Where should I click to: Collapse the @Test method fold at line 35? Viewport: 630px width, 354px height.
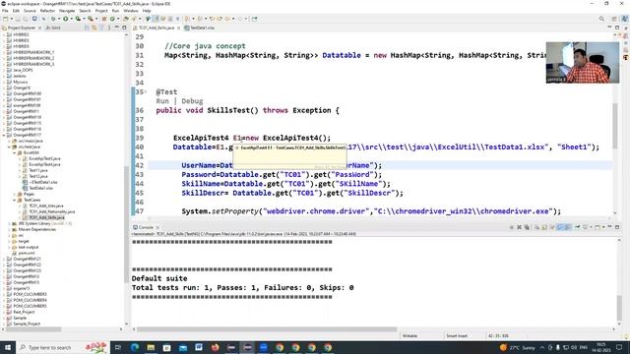pyautogui.click(x=146, y=91)
